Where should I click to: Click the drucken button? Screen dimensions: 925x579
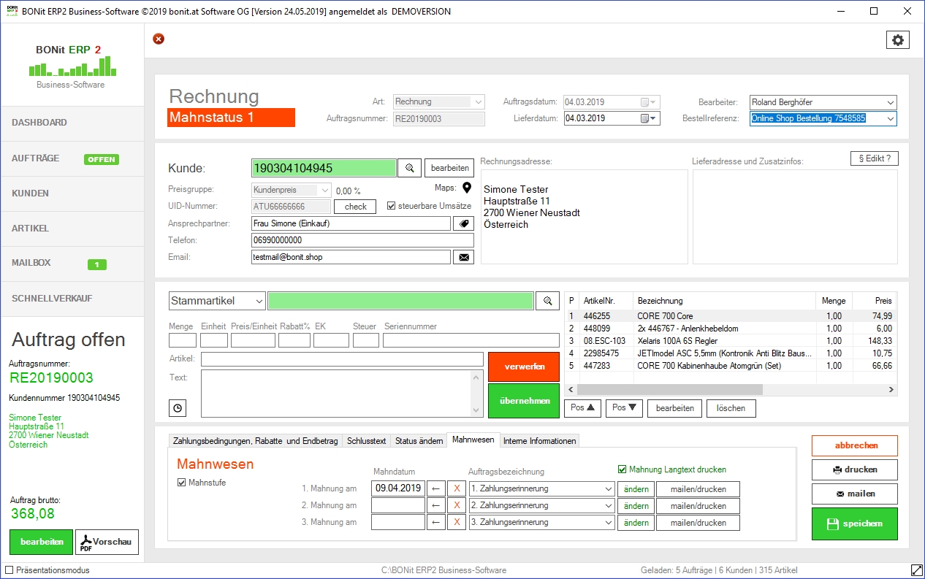click(855, 469)
